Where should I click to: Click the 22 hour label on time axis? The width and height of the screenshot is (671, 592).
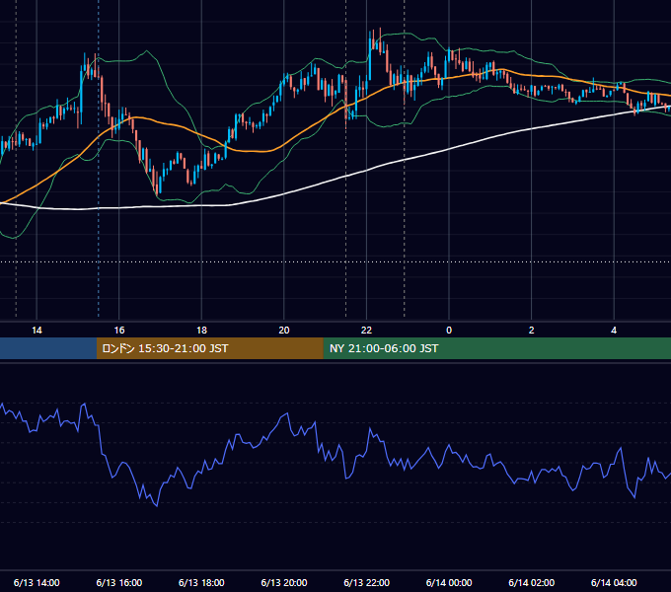(x=366, y=331)
